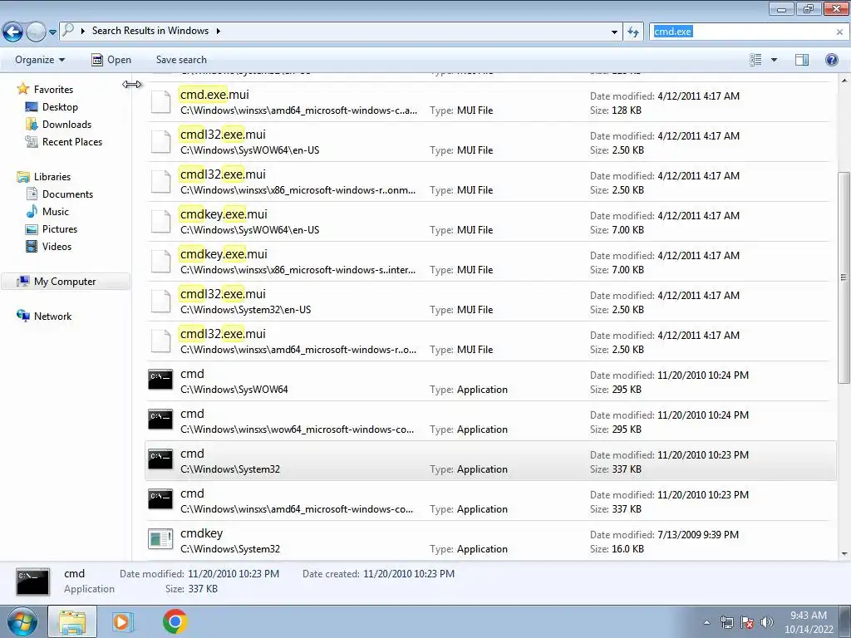
Task: Click the Network globe icon
Action: 23,315
